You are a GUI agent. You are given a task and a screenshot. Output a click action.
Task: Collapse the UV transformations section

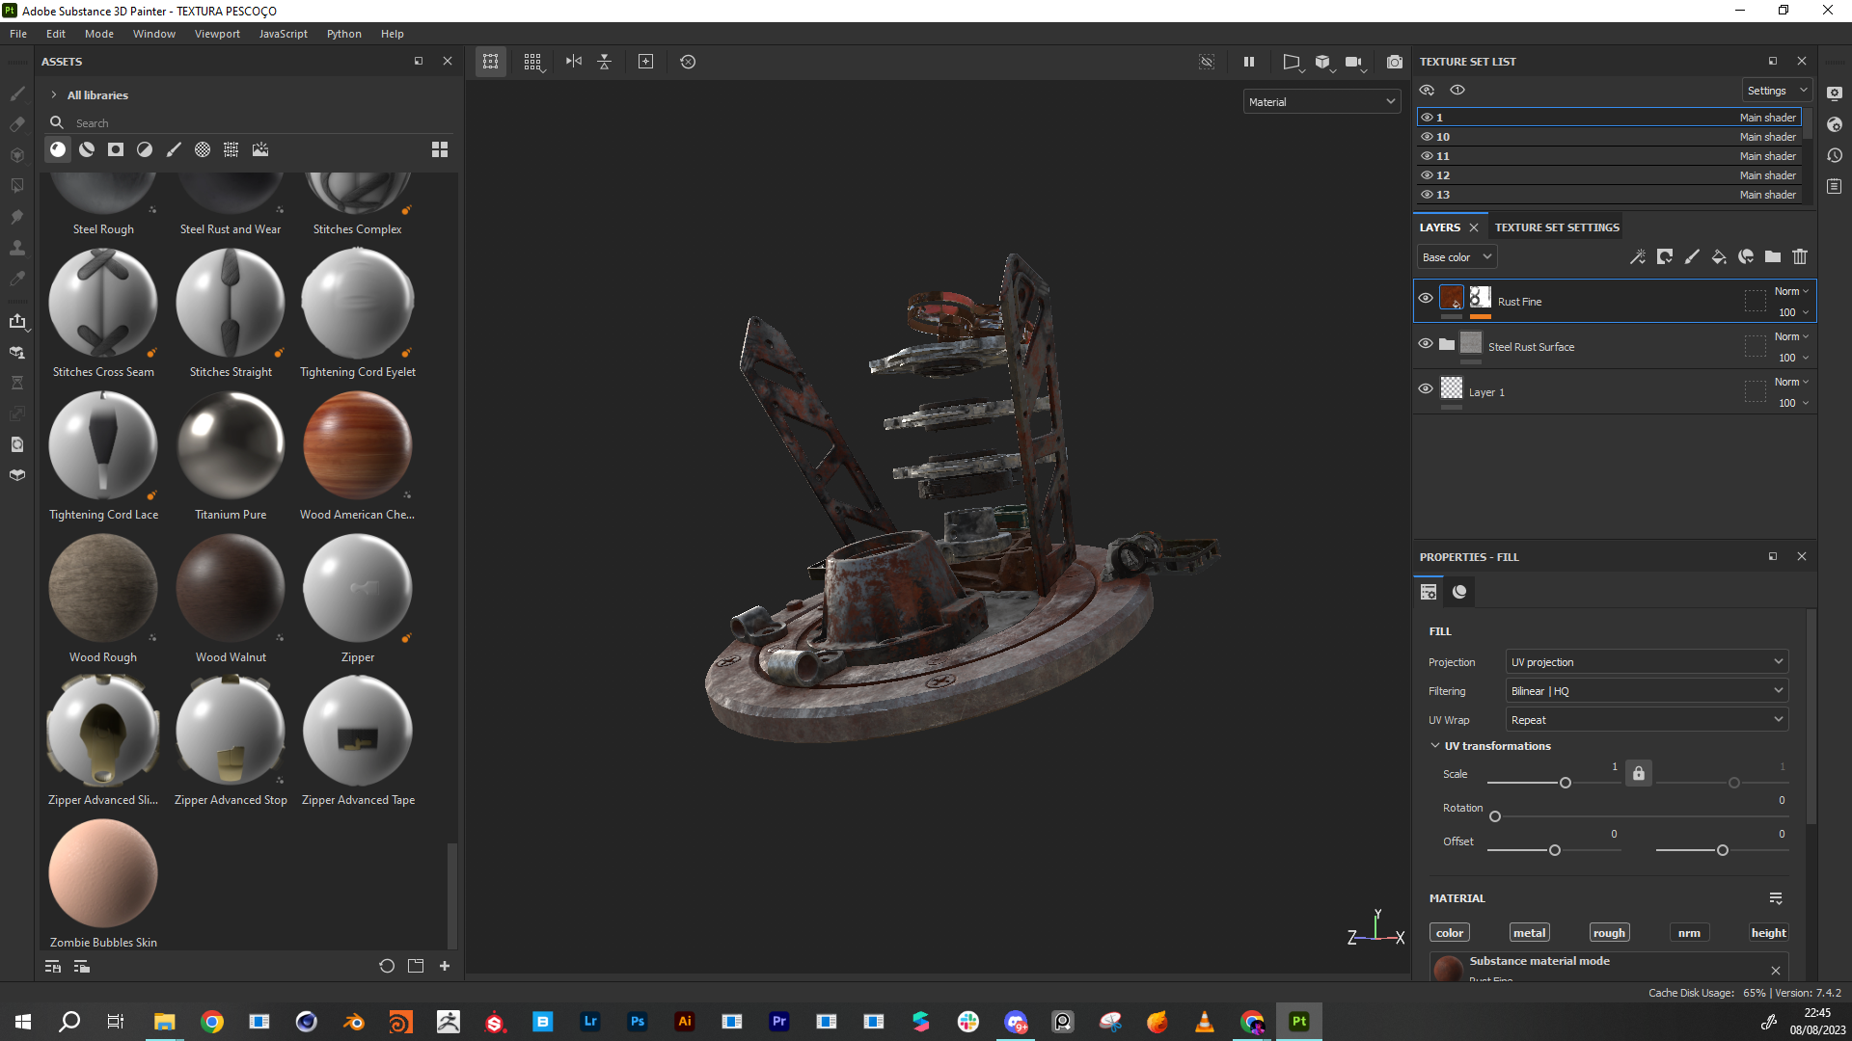(x=1435, y=746)
